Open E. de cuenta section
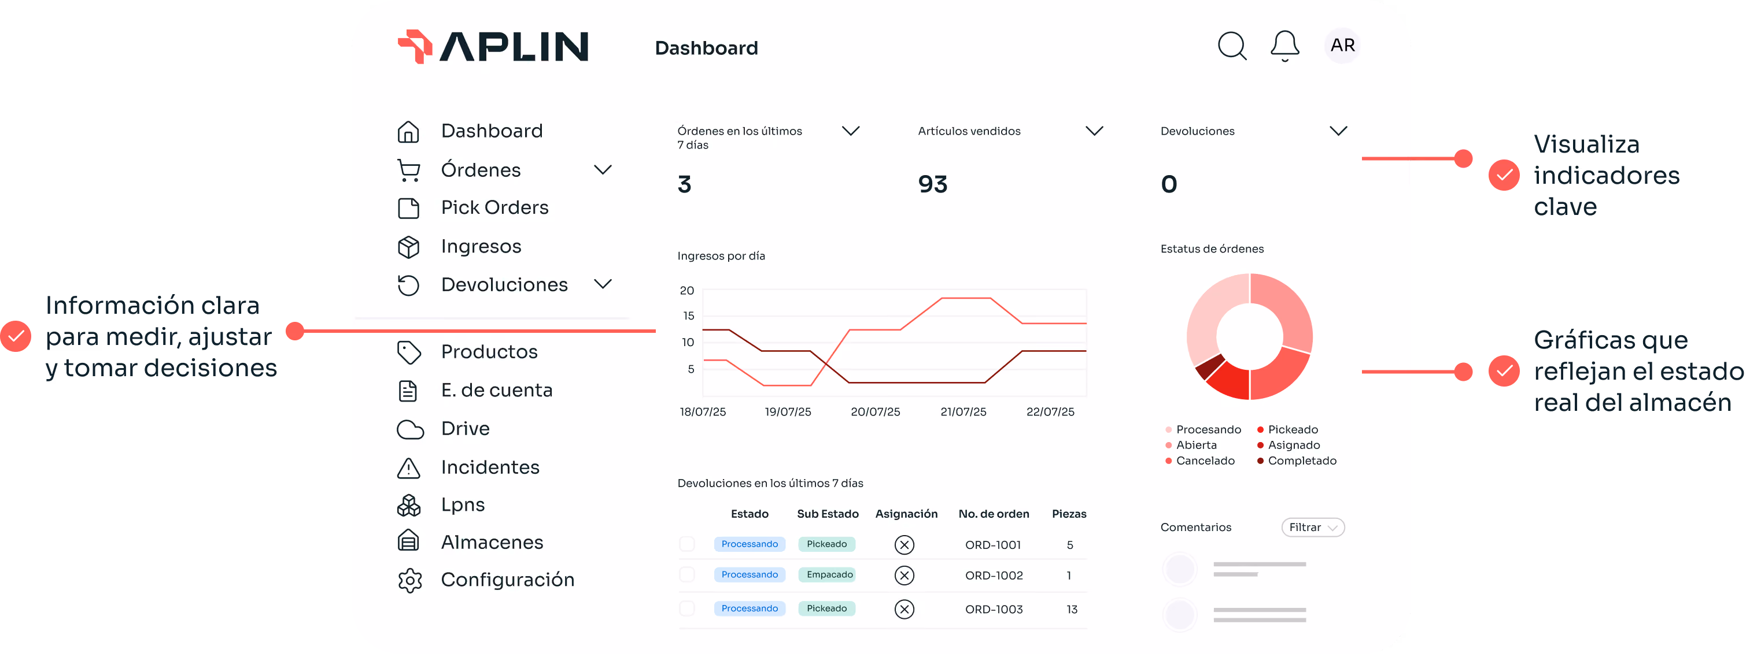This screenshot has height=657, width=1761. [496, 391]
